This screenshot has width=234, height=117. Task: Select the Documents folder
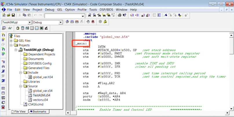tap(36, 59)
